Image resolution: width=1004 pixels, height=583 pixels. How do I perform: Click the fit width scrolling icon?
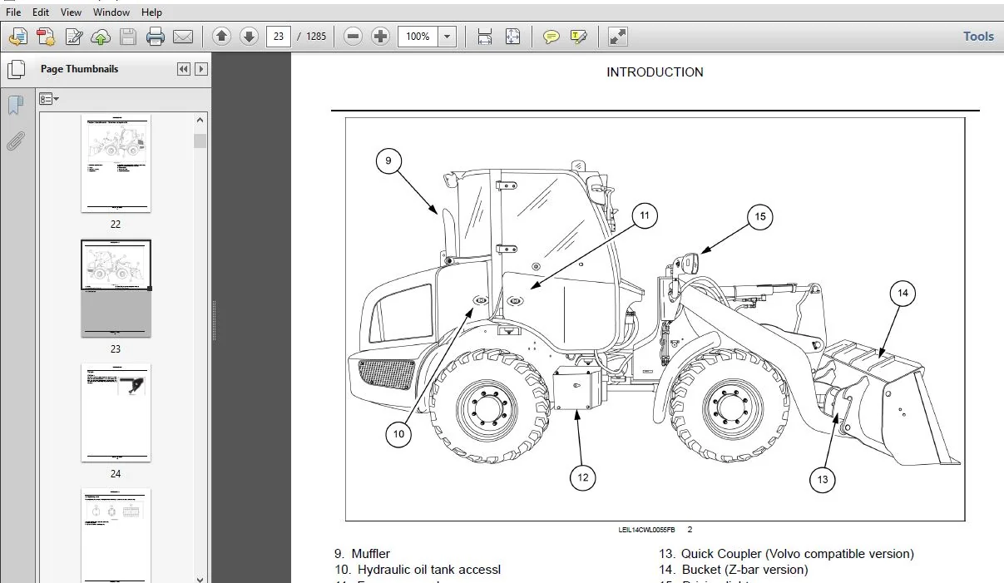point(485,37)
